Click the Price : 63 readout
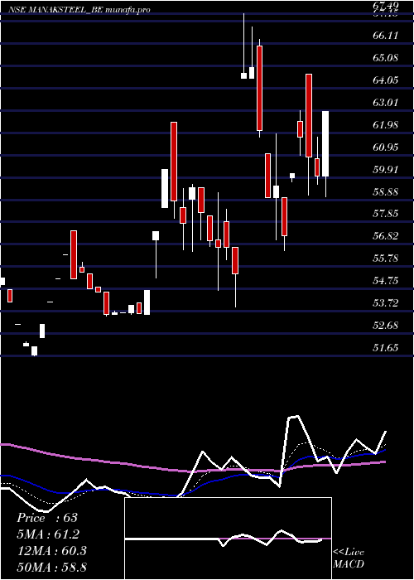The height and width of the screenshot is (580, 414). (x=47, y=518)
